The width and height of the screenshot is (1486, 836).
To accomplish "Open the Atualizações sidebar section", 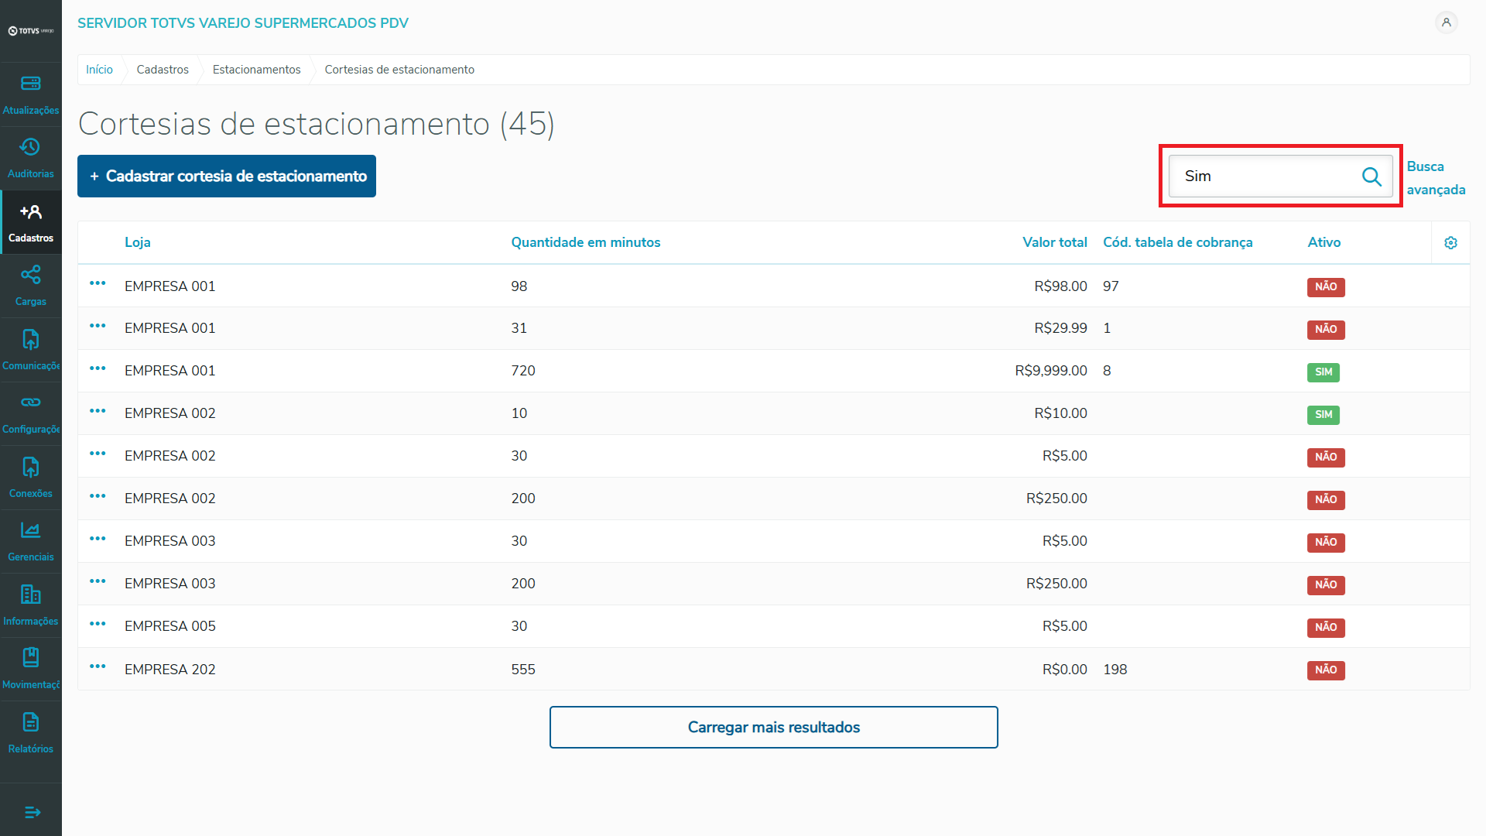I will pyautogui.click(x=31, y=94).
